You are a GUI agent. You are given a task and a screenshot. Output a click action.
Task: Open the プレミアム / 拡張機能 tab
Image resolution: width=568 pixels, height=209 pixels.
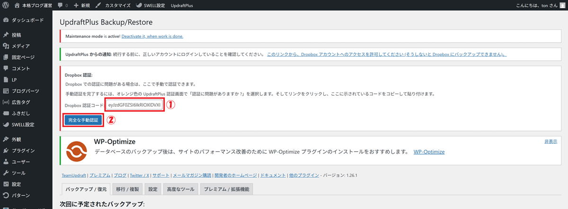226,189
